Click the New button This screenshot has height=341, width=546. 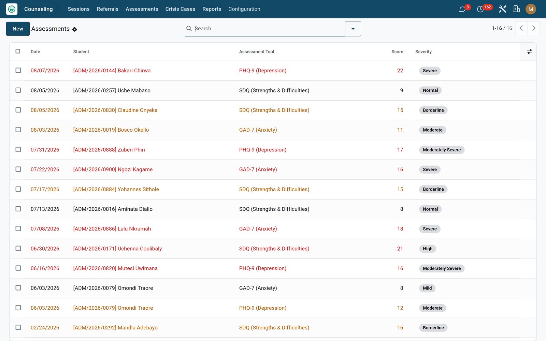coord(18,29)
